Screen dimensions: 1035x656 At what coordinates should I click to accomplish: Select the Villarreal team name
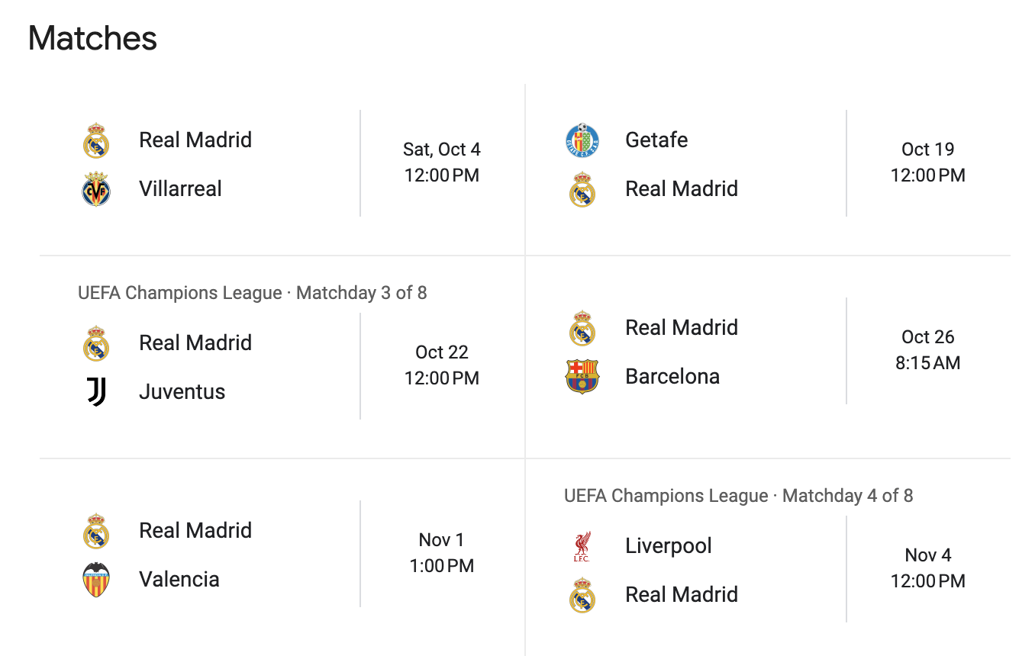[x=180, y=189]
